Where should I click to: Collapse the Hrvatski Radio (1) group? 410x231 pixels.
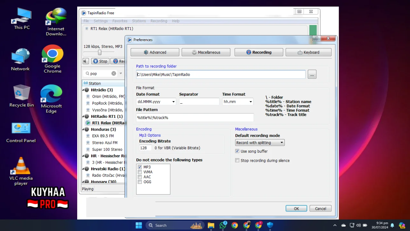click(84, 169)
